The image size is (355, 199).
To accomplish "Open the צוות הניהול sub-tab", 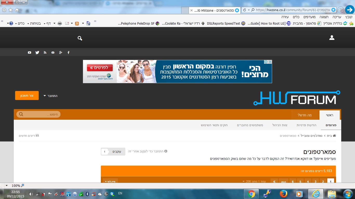I will [280, 125].
